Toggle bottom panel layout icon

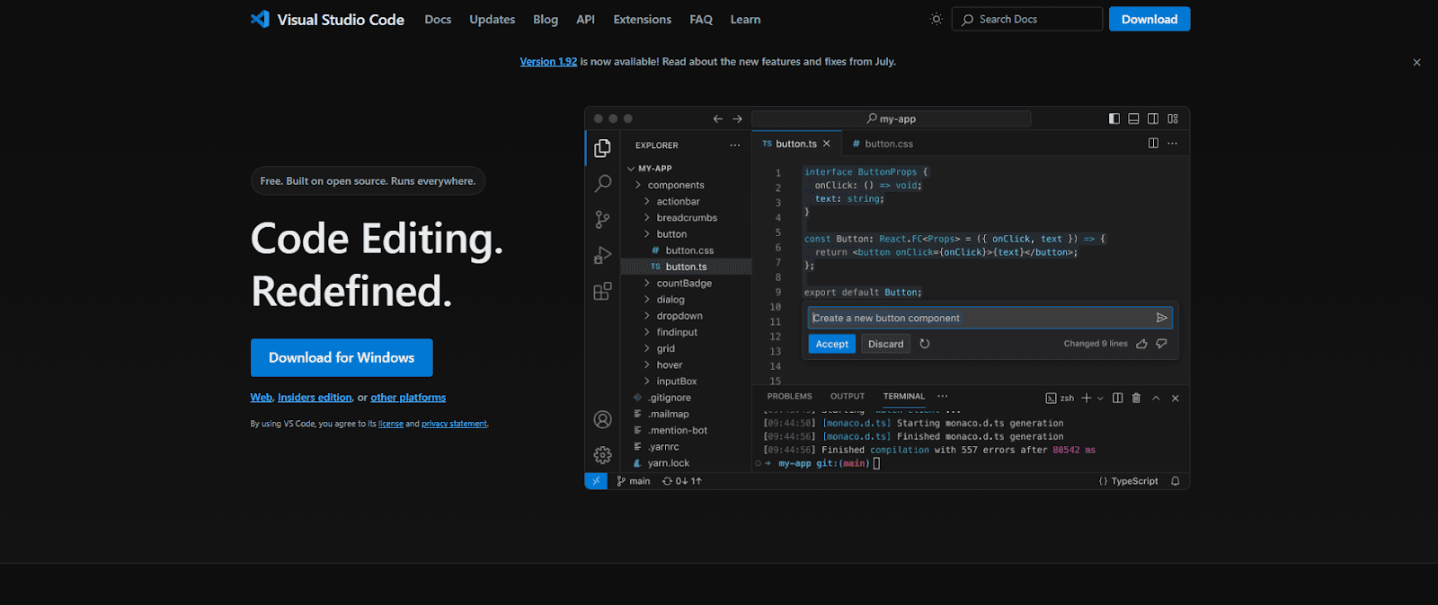tap(1133, 118)
